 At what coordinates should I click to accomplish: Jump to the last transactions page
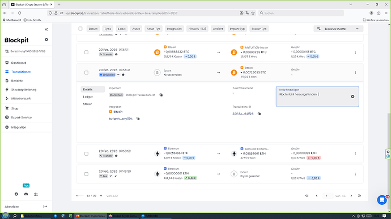click(359, 196)
